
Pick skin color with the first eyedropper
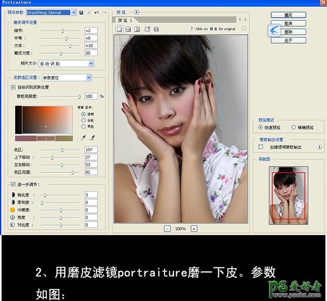pyautogui.click(x=82, y=138)
